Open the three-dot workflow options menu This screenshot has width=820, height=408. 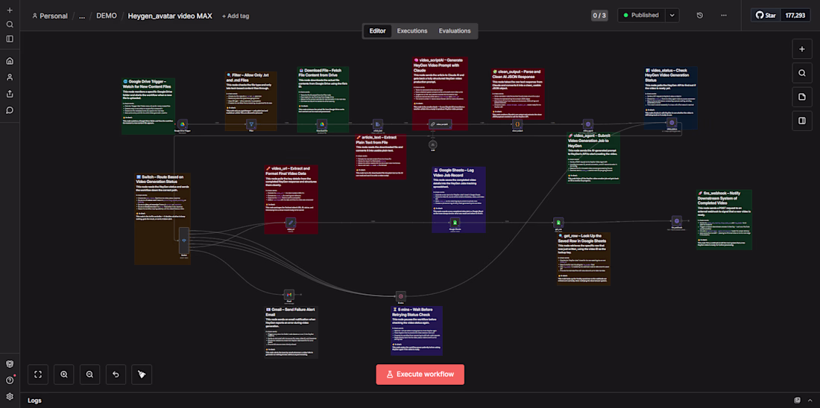(724, 15)
